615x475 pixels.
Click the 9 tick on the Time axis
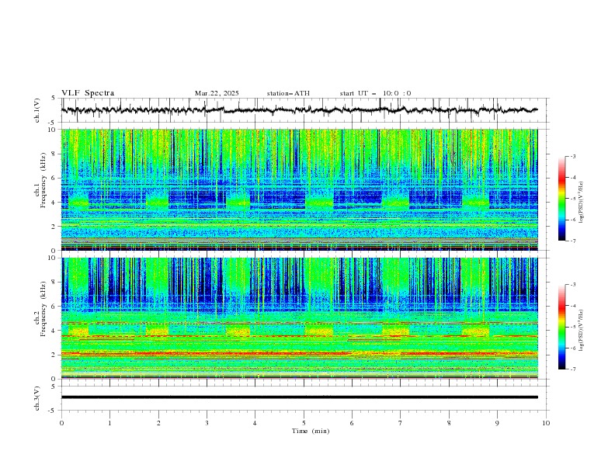[x=497, y=423]
